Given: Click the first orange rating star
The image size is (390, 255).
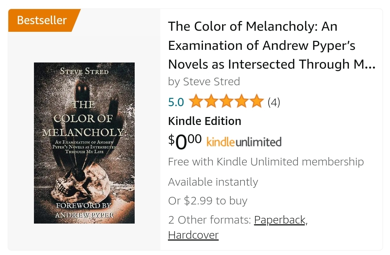Looking at the screenshot, I should [196, 102].
